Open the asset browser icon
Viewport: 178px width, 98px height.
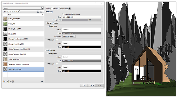[x=13, y=81]
